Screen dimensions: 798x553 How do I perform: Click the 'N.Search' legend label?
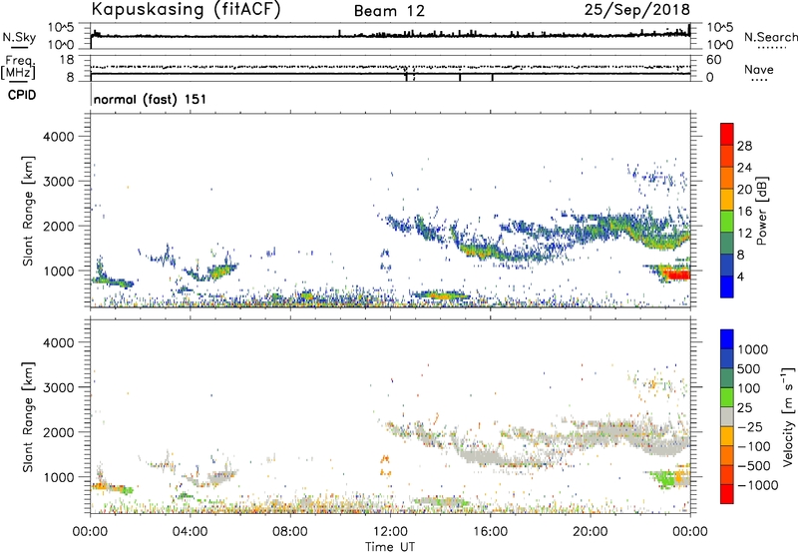pyautogui.click(x=770, y=37)
